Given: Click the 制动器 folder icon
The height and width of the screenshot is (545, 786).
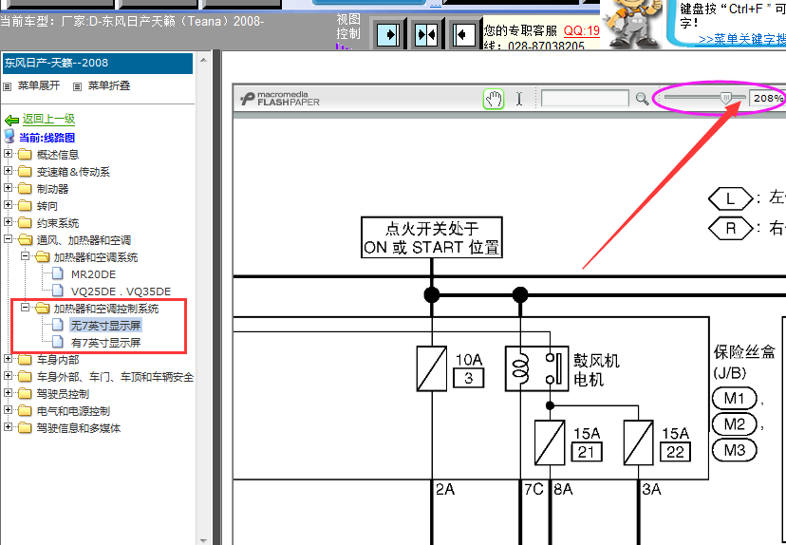Looking at the screenshot, I should point(25,188).
